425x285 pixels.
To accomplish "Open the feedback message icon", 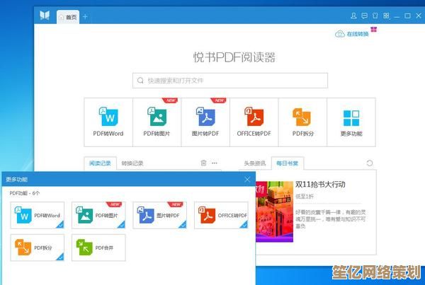I will click(x=365, y=16).
